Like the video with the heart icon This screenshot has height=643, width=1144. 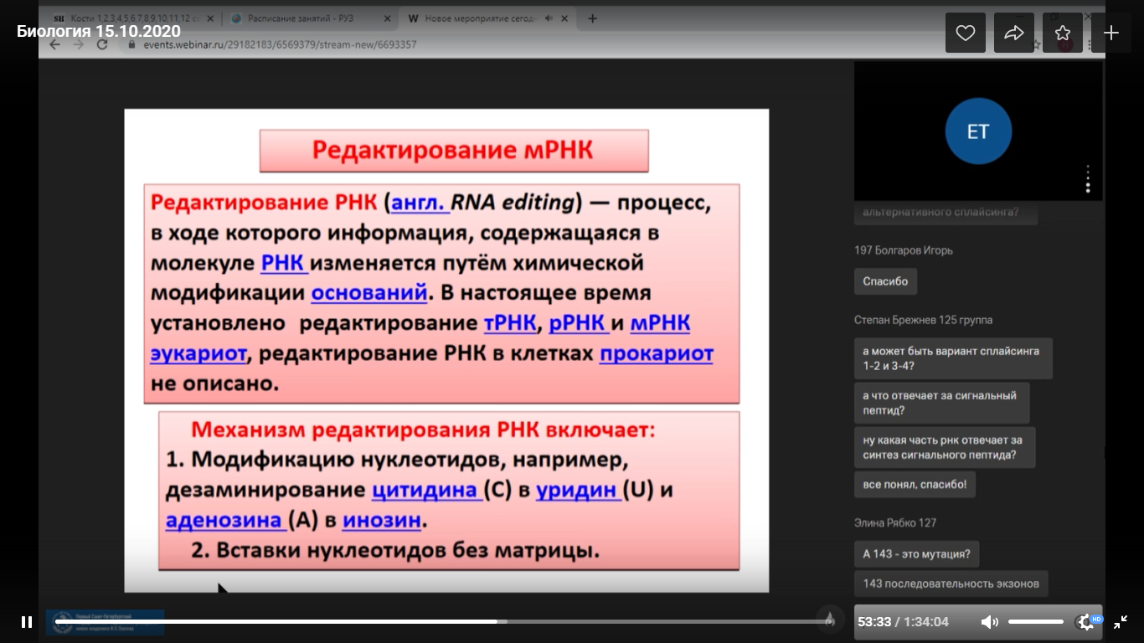coord(966,33)
